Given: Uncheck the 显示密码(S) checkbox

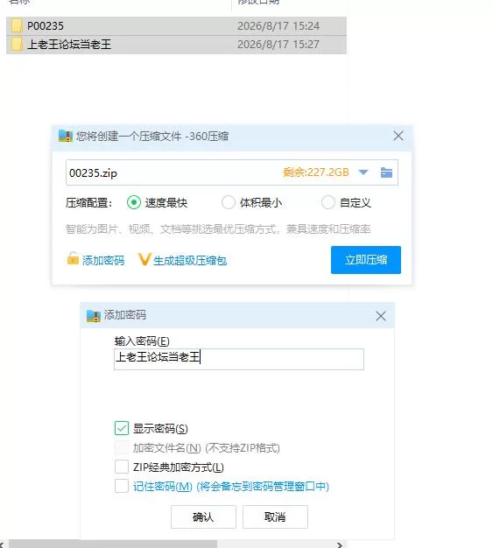Looking at the screenshot, I should [x=122, y=428].
